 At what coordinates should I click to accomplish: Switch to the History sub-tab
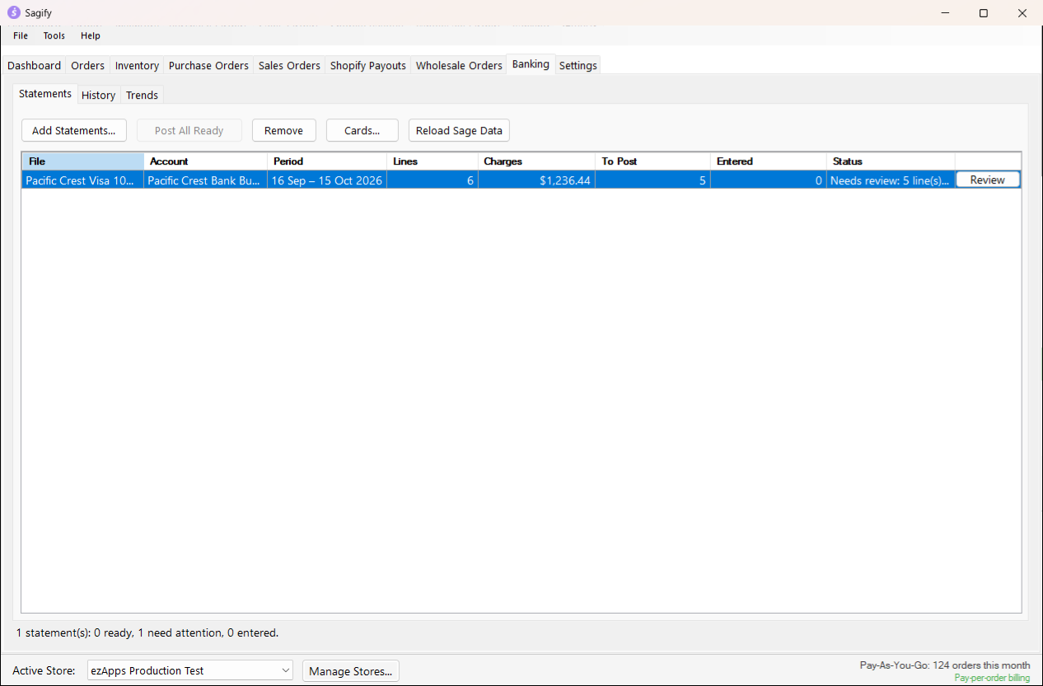pyautogui.click(x=99, y=95)
